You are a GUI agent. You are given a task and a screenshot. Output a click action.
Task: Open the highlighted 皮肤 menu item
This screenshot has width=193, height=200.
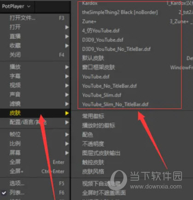coord(35,113)
